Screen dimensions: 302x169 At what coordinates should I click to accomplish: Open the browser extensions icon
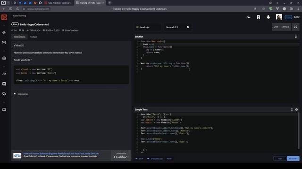[291, 9]
